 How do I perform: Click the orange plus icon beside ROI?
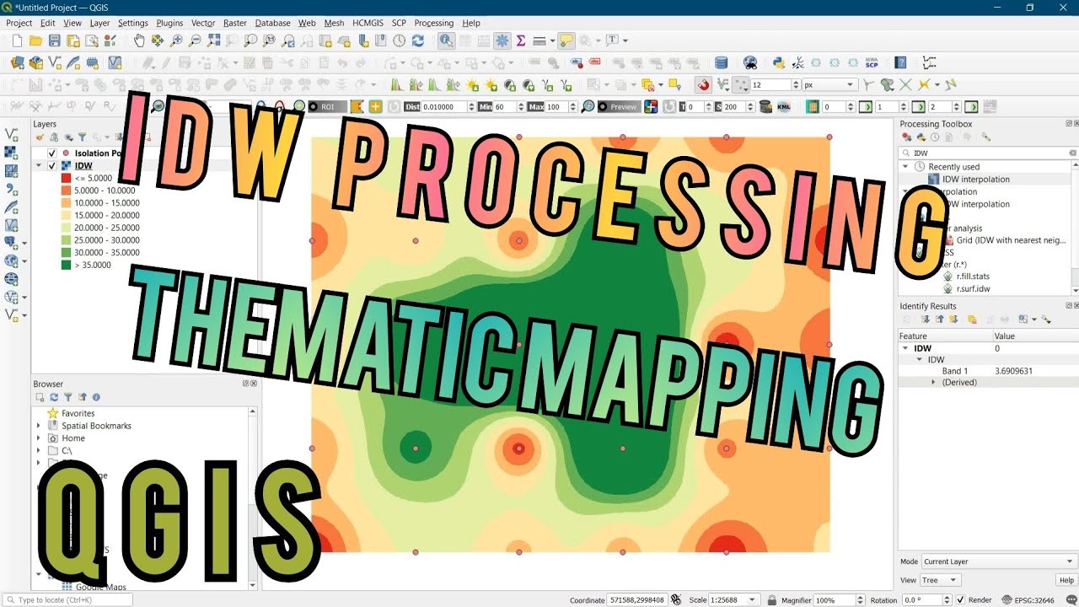[375, 107]
